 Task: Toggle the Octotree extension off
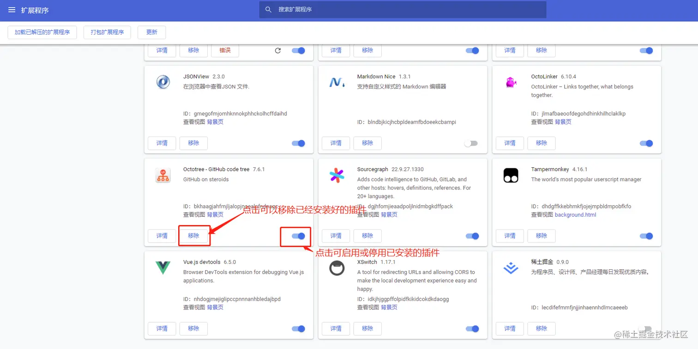coord(299,236)
